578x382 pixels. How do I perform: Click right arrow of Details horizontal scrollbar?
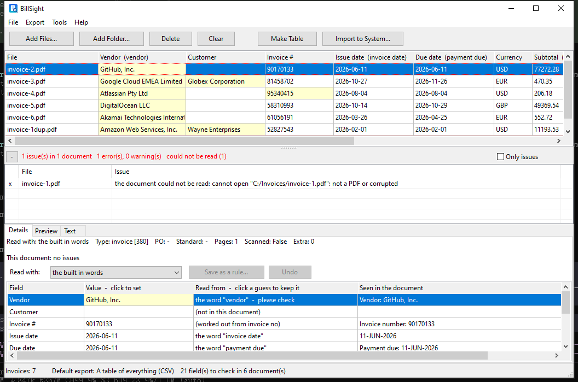click(557, 356)
